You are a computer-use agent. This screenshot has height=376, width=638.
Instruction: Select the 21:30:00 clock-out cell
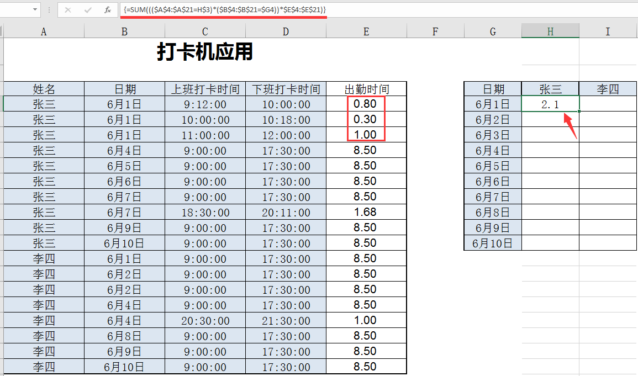click(286, 320)
